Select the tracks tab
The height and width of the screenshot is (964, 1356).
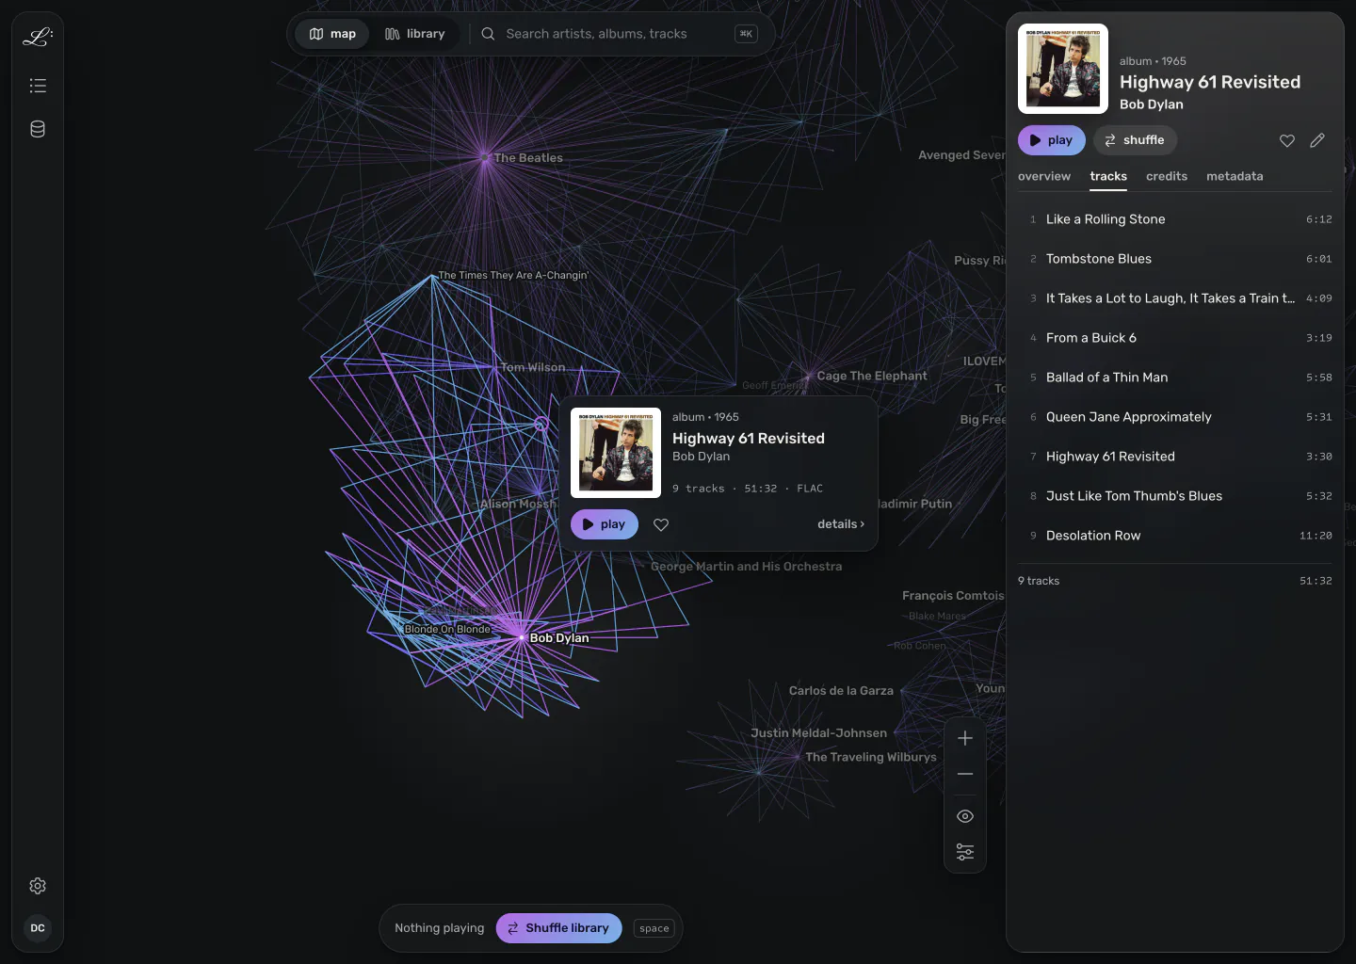tap(1108, 176)
